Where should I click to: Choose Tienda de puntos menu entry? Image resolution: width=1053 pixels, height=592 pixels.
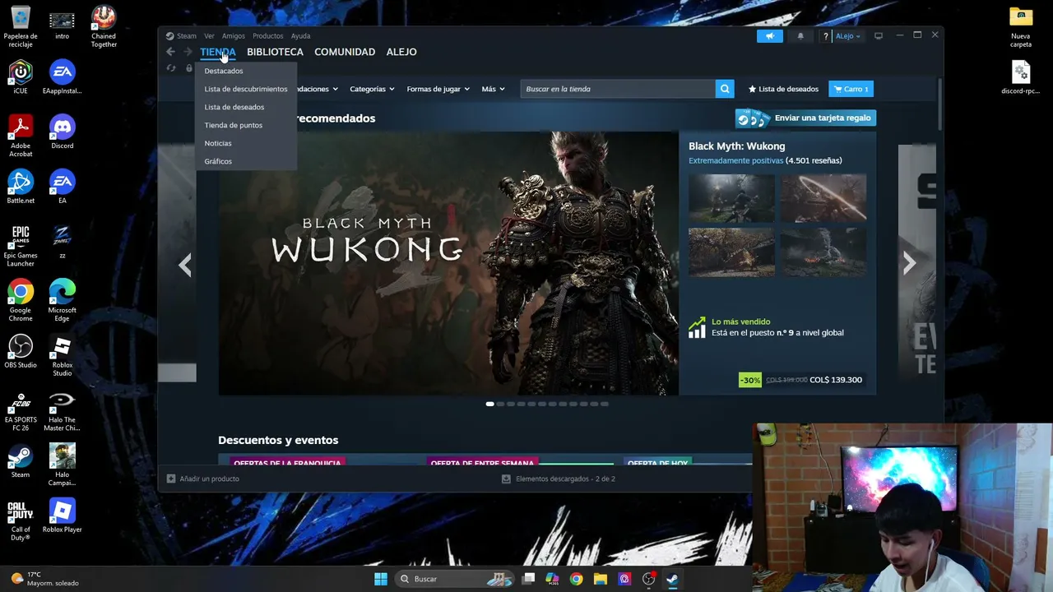click(234, 125)
